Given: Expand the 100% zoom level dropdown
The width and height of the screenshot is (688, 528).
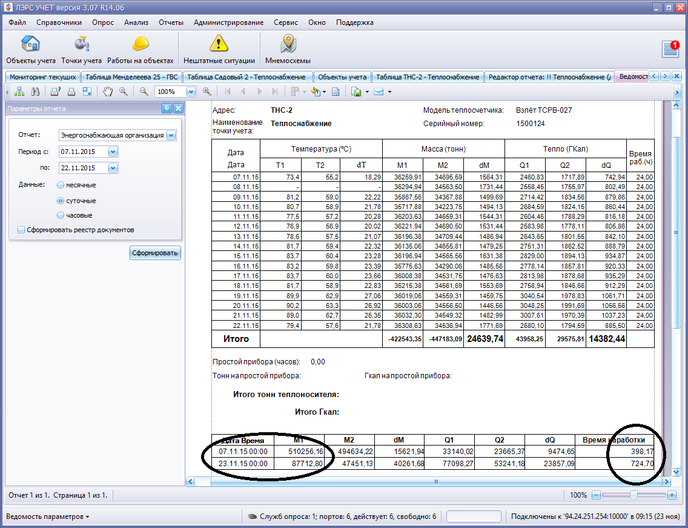Looking at the screenshot, I should pyautogui.click(x=191, y=92).
